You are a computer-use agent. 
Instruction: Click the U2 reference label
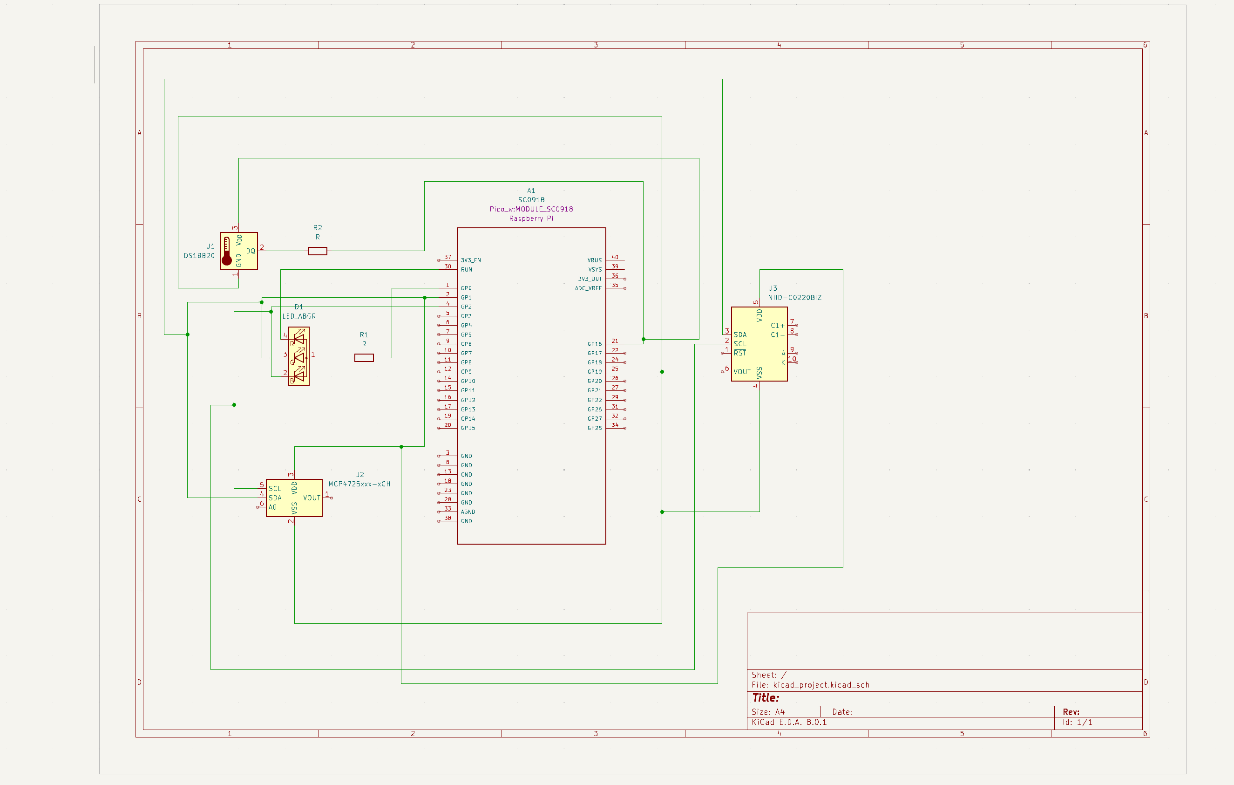tap(359, 474)
